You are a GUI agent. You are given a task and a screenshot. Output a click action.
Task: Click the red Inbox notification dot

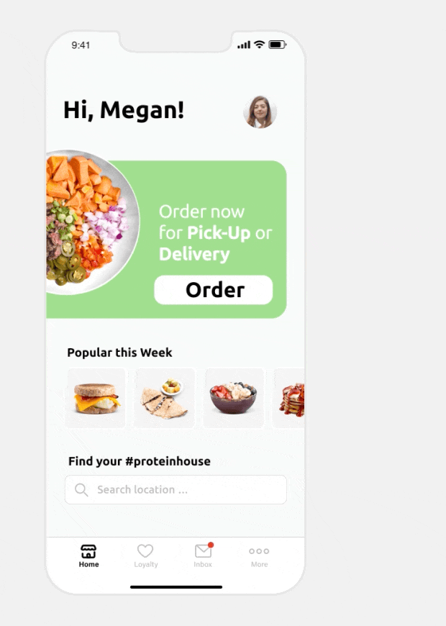click(x=211, y=545)
